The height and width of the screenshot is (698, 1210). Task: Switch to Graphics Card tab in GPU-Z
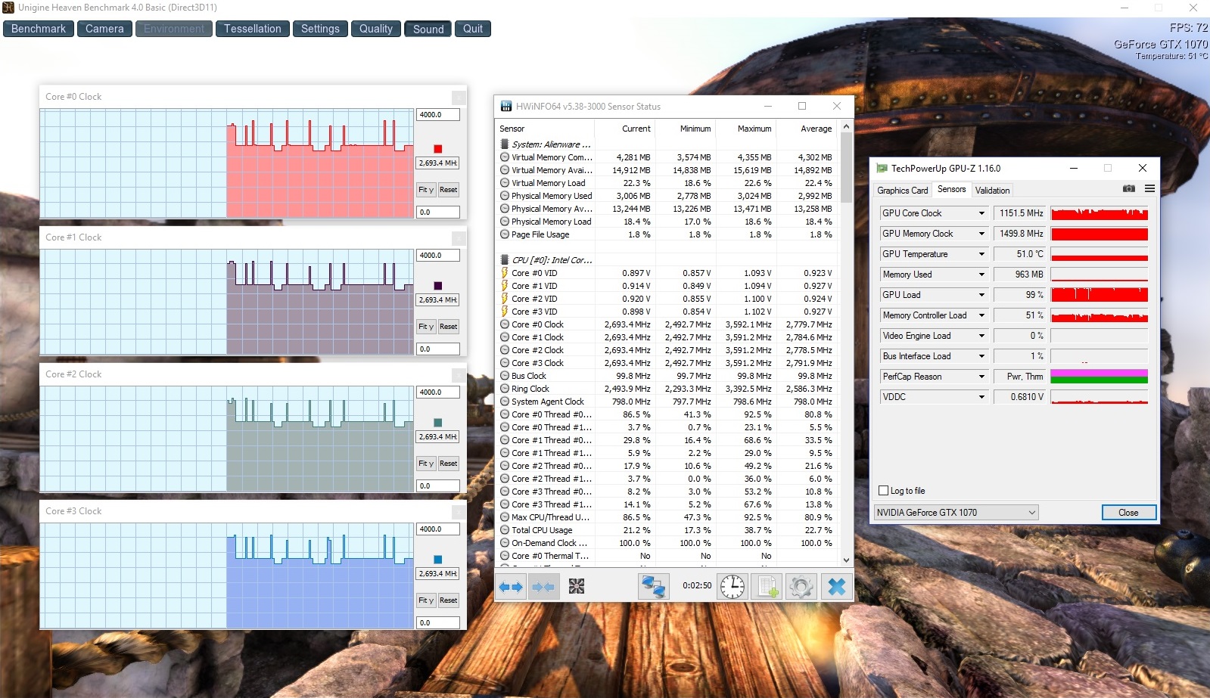[902, 191]
